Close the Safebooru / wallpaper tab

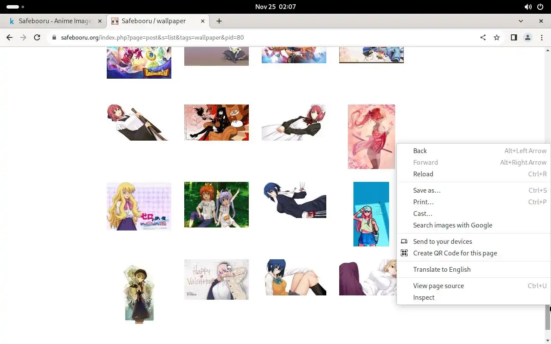pyautogui.click(x=203, y=21)
